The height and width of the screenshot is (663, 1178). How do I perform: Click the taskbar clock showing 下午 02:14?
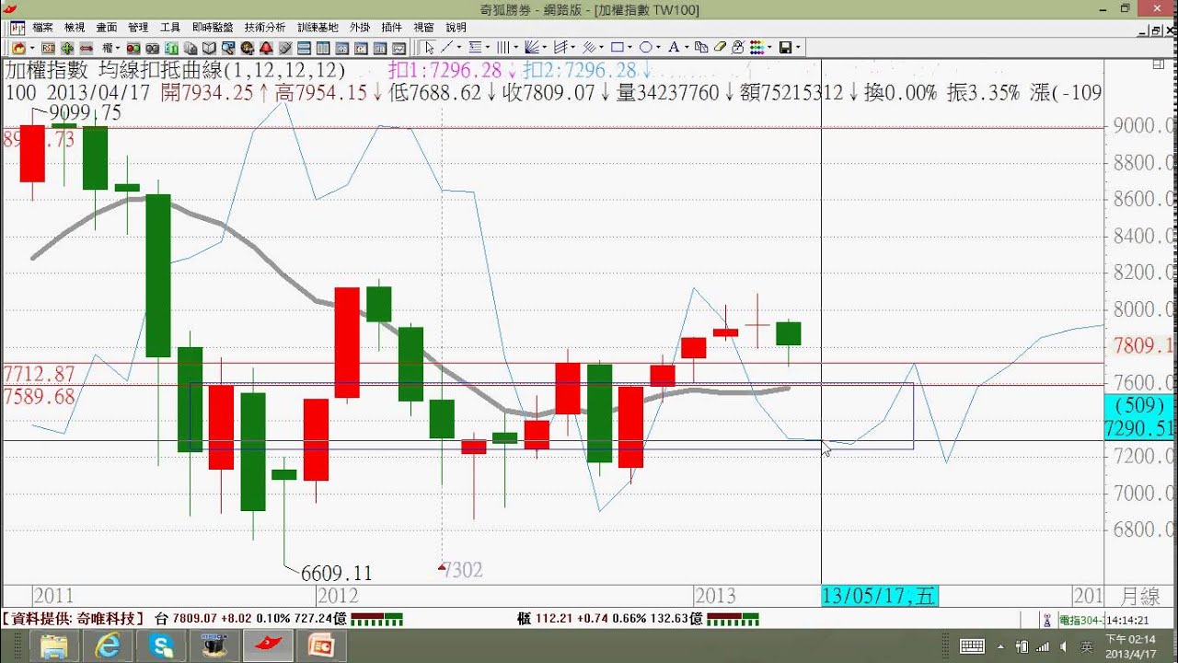click(x=1129, y=646)
